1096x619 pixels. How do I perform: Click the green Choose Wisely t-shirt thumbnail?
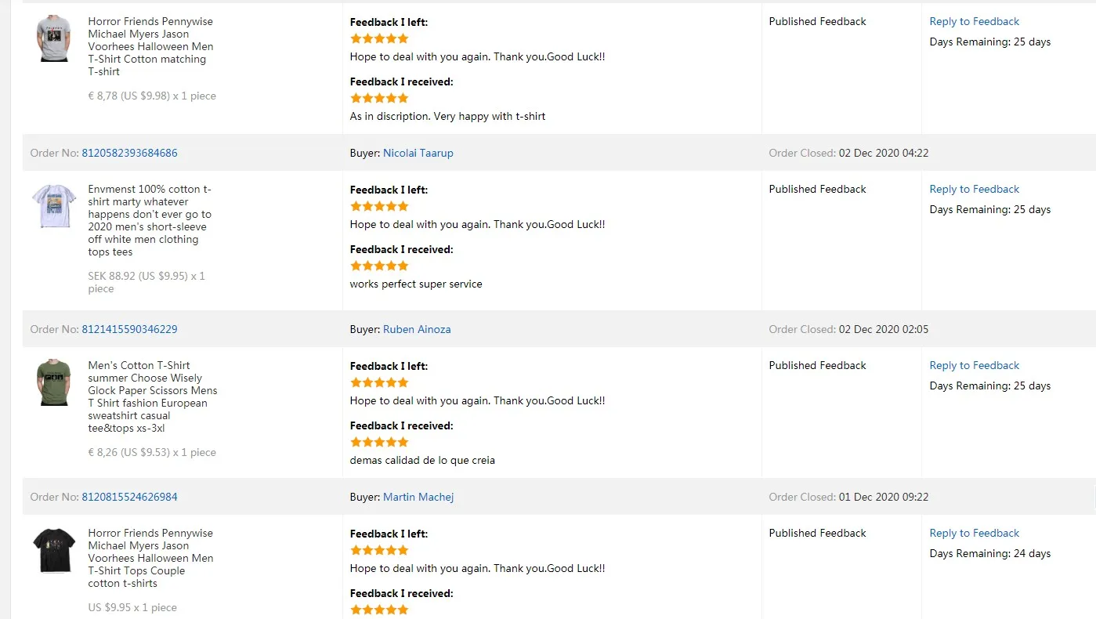[x=53, y=382]
